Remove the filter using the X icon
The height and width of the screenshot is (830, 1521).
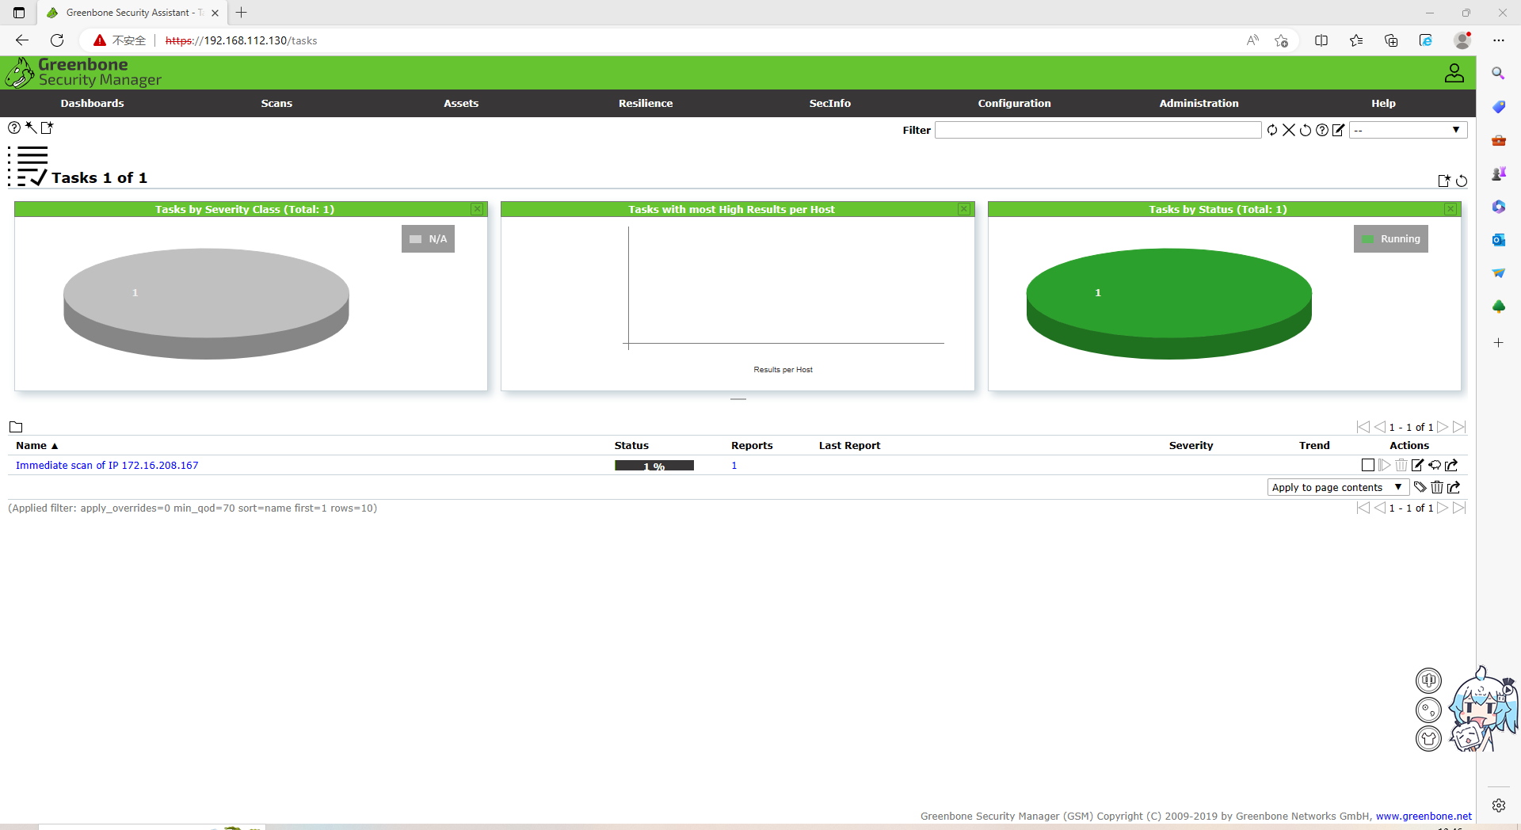point(1289,130)
